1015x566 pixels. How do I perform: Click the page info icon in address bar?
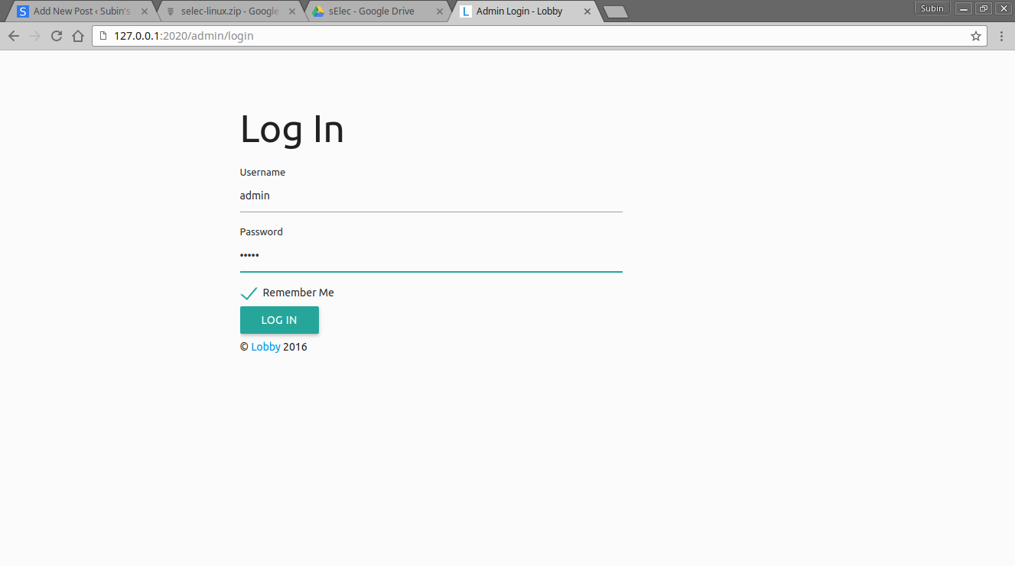pyautogui.click(x=103, y=36)
